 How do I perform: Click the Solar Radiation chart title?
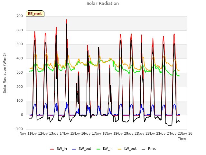[x=103, y=4]
